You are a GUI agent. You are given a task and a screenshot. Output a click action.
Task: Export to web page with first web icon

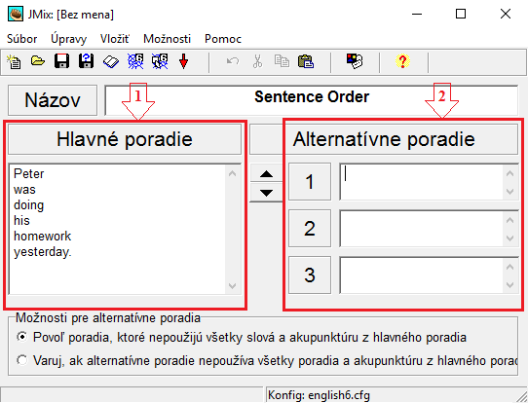[x=135, y=61]
